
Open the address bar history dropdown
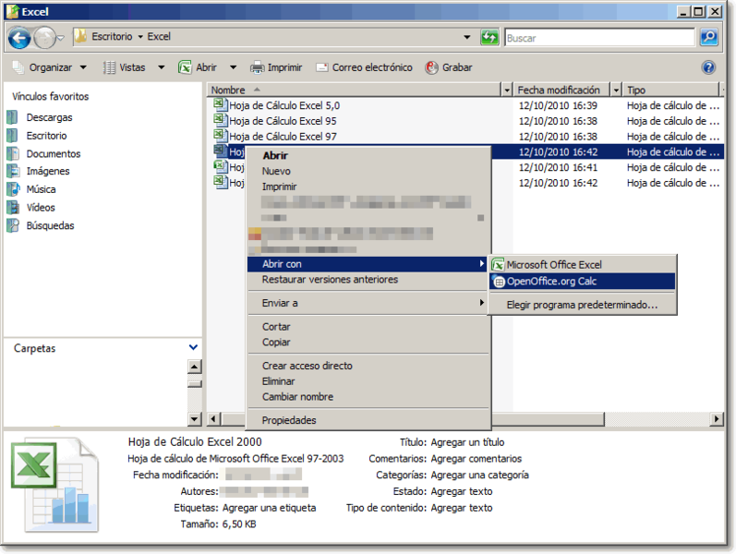click(x=467, y=37)
